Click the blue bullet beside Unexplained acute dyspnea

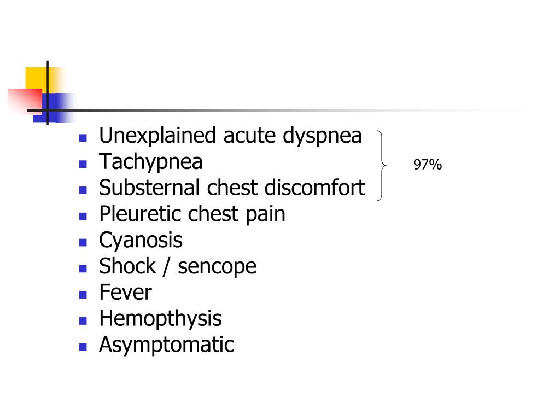(83, 138)
